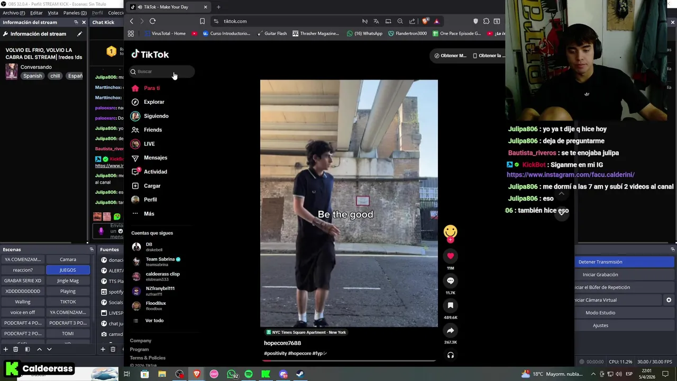
Task: Open Explorar in the TikTok sidebar
Action: 154,102
